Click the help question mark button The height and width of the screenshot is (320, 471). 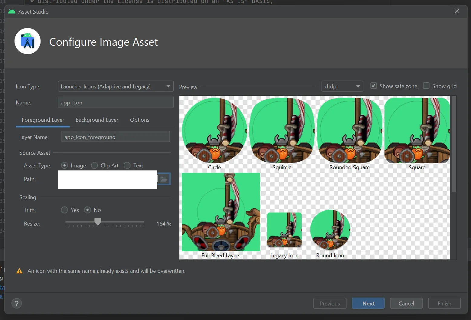(17, 303)
